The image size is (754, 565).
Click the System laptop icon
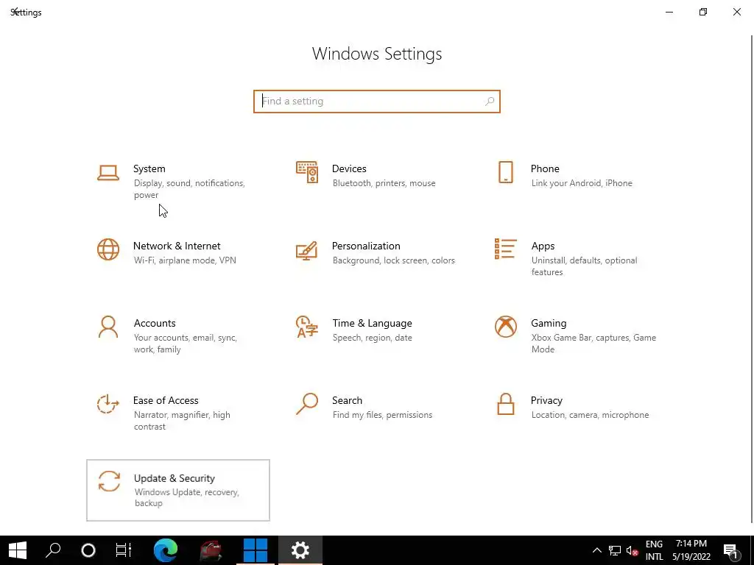[x=108, y=173]
